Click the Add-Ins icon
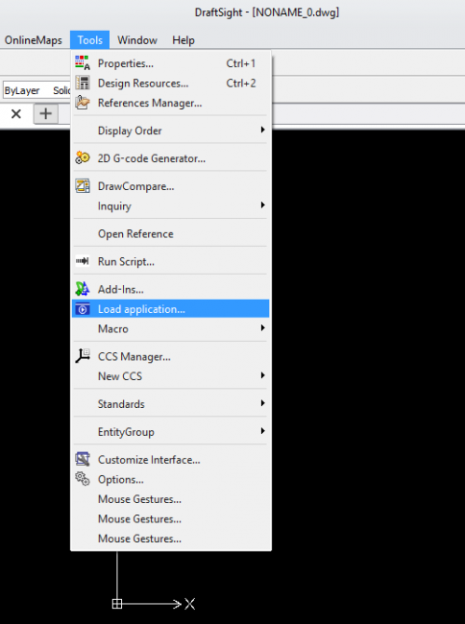Screen dimensions: 465x624 click(83, 289)
